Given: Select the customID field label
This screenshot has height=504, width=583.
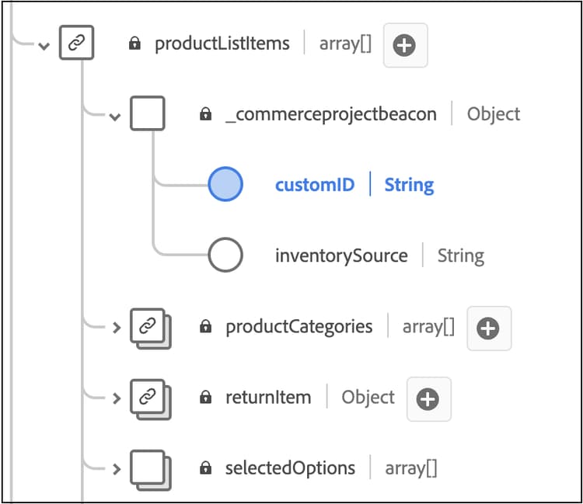Looking at the screenshot, I should (x=315, y=185).
